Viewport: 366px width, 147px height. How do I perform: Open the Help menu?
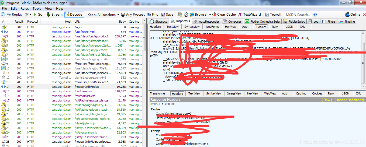[x=60, y=9]
